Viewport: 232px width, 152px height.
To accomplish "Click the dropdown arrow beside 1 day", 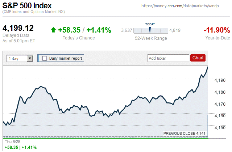I will click(x=30, y=58).
